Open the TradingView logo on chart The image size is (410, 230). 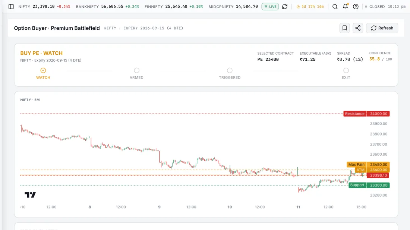(x=30, y=195)
